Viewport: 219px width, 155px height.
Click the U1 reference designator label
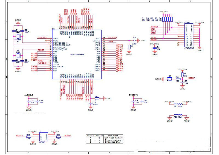[x=53, y=29]
